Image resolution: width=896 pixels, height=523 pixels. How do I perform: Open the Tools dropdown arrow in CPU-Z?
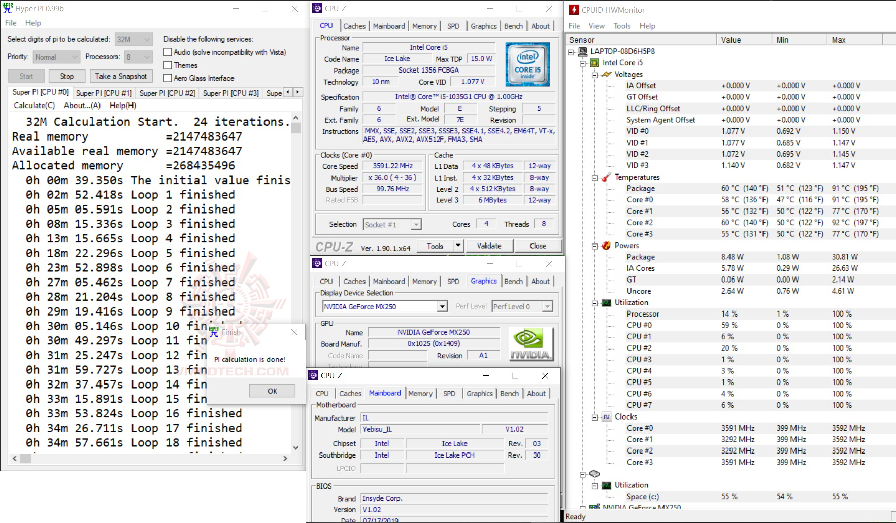coord(458,246)
